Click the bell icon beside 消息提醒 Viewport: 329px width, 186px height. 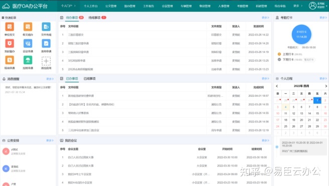pyautogui.click(x=4, y=79)
